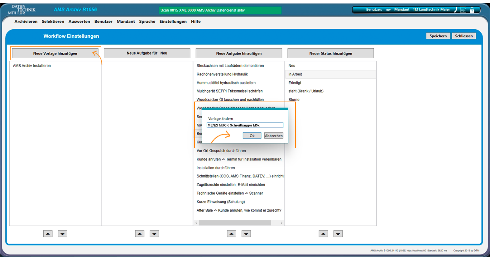Open the Sprache menu
Viewport: 490px width, 257px height.
click(x=147, y=21)
